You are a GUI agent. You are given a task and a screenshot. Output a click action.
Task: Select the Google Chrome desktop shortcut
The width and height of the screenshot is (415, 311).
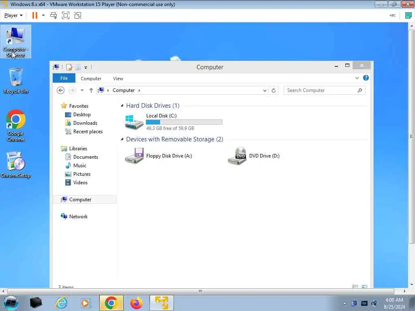(x=16, y=126)
